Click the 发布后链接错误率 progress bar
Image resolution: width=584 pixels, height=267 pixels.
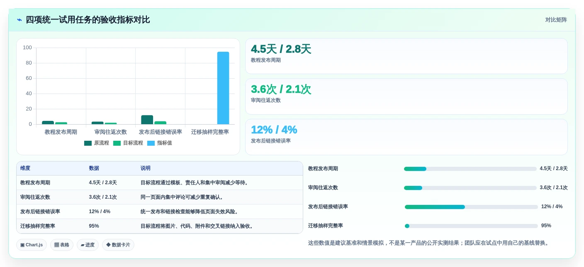coord(471,207)
